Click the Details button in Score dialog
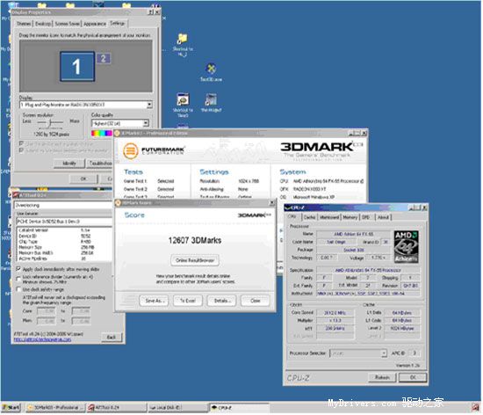The height and width of the screenshot is (415, 483). click(221, 301)
